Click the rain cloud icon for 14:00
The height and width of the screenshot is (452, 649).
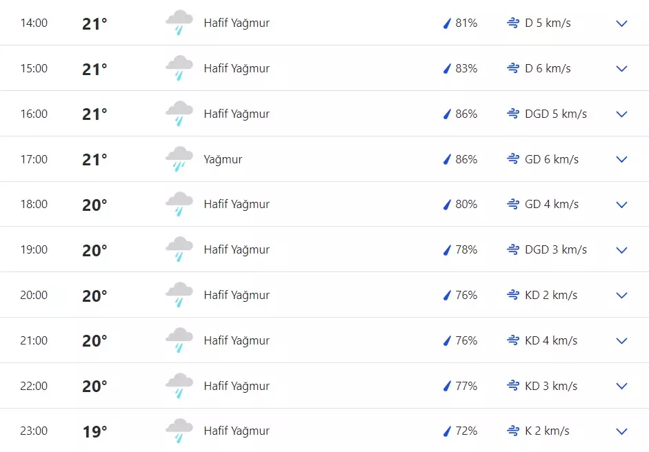point(179,23)
